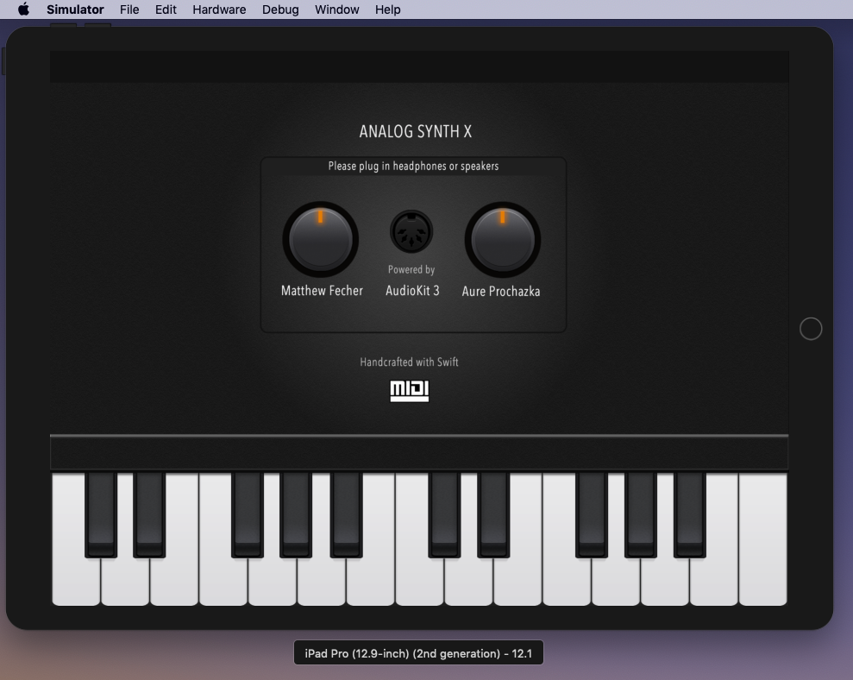Play the D white key in upper octave

[x=468, y=580]
